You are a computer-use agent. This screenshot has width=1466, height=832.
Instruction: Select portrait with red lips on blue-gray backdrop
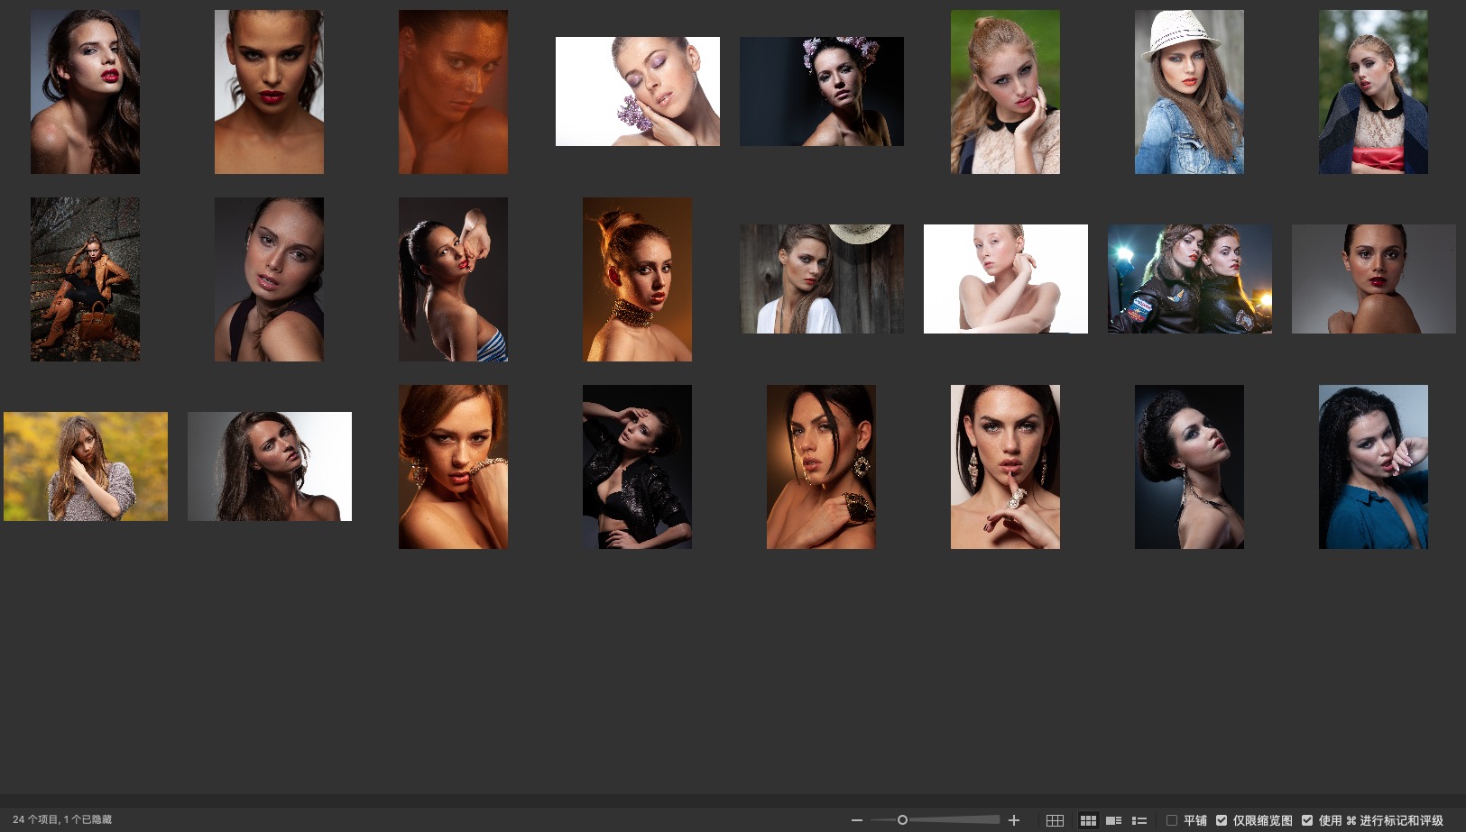[85, 92]
